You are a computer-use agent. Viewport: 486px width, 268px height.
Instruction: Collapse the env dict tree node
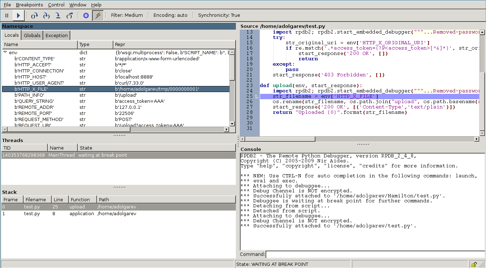click(5, 52)
